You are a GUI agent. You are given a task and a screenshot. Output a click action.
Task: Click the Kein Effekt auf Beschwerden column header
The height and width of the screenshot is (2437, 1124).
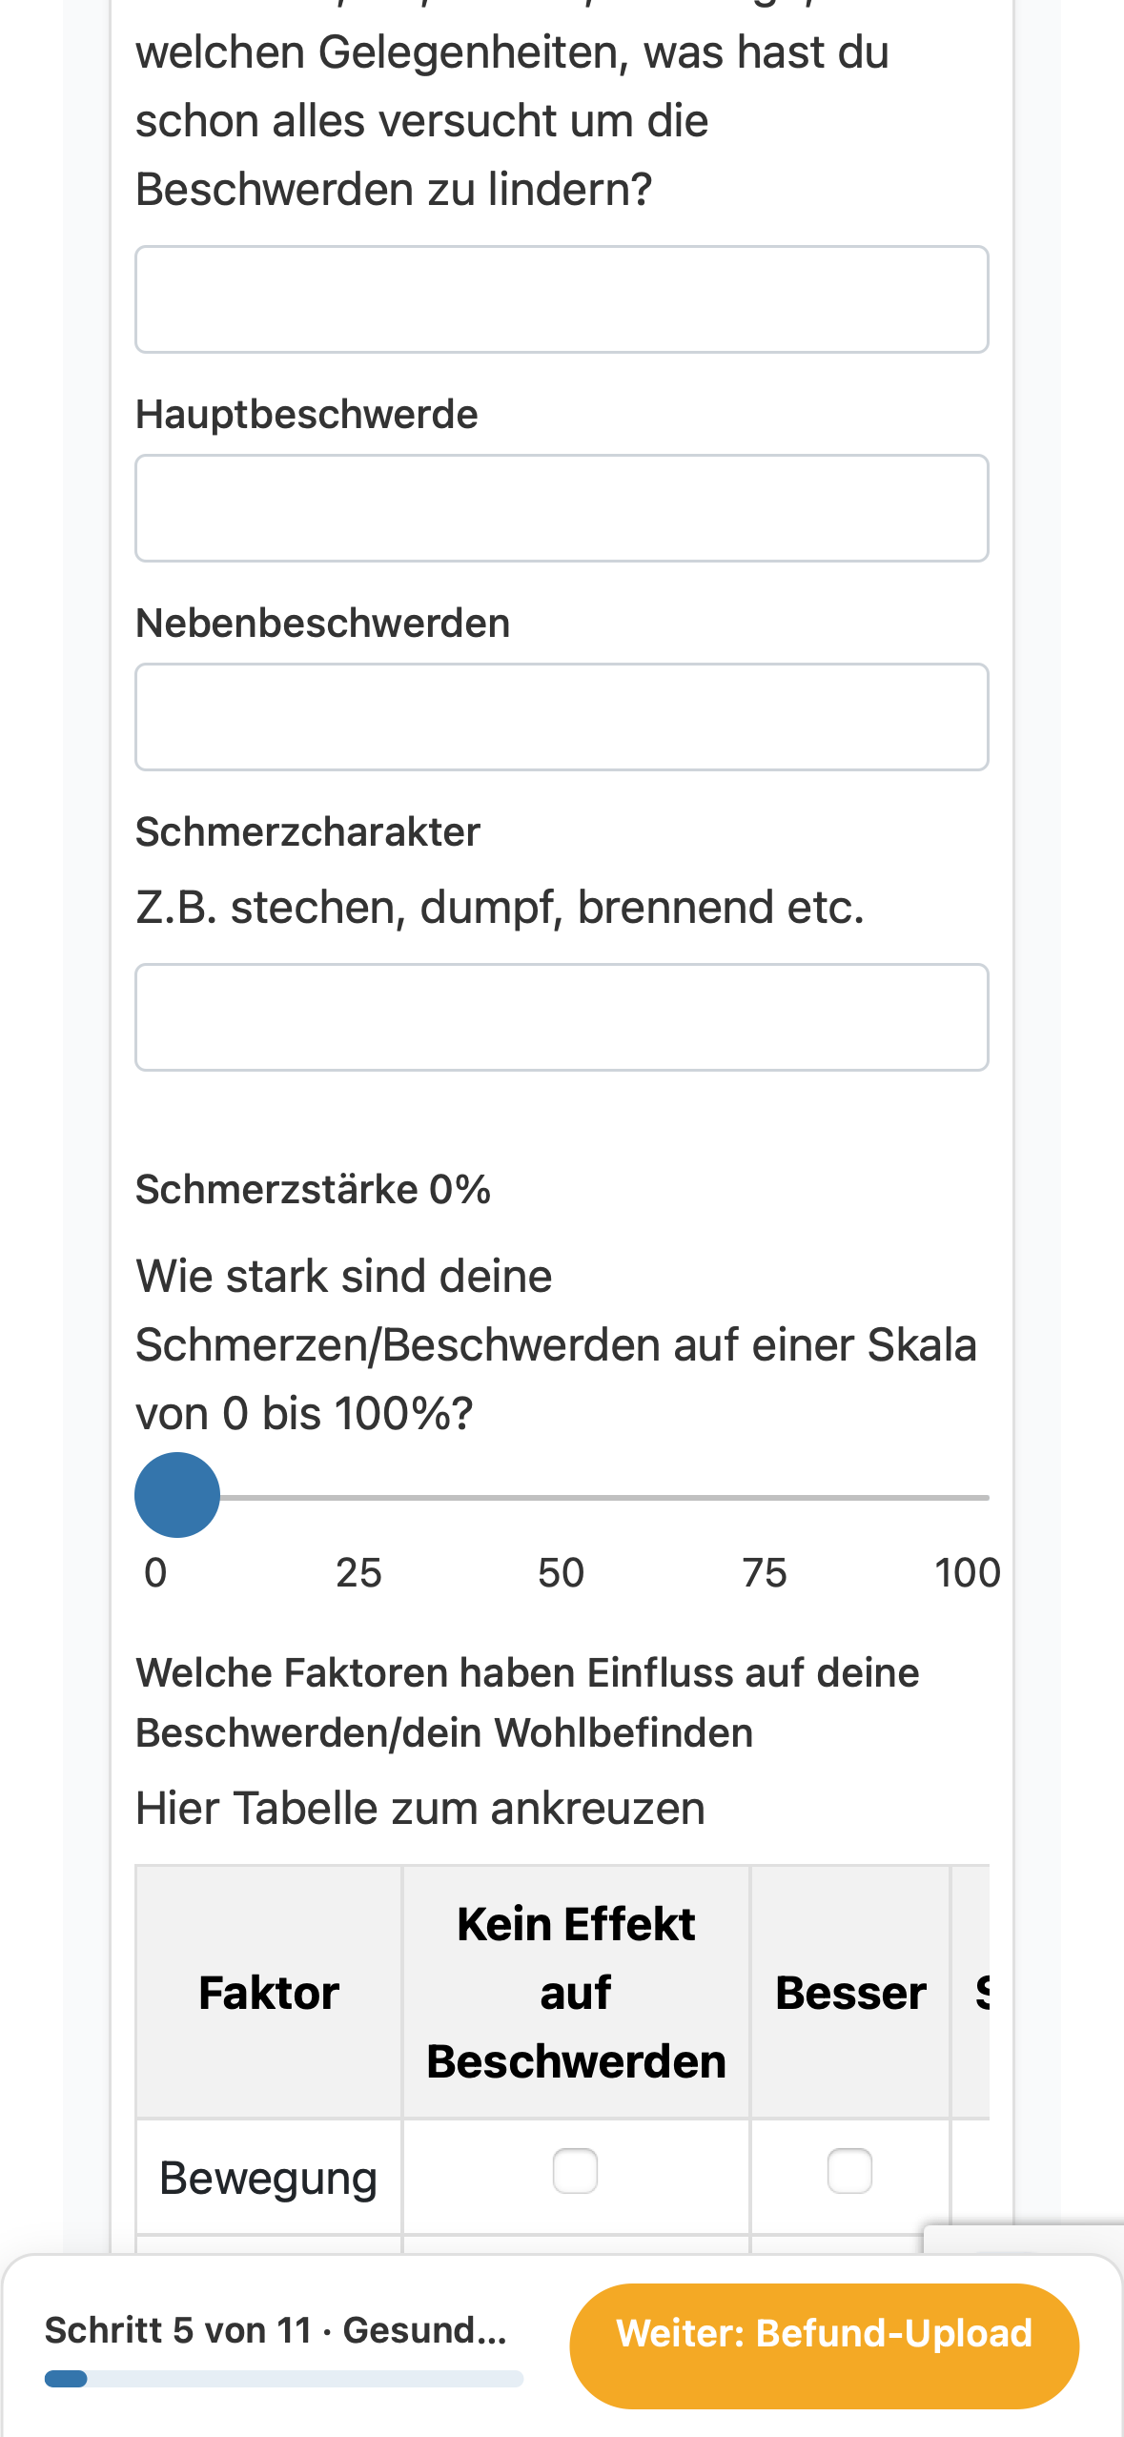tap(576, 1993)
